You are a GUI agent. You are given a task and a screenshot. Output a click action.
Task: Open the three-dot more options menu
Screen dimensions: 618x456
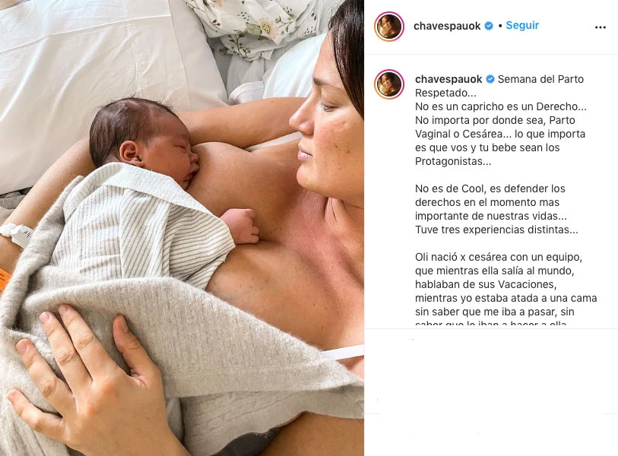(x=600, y=27)
